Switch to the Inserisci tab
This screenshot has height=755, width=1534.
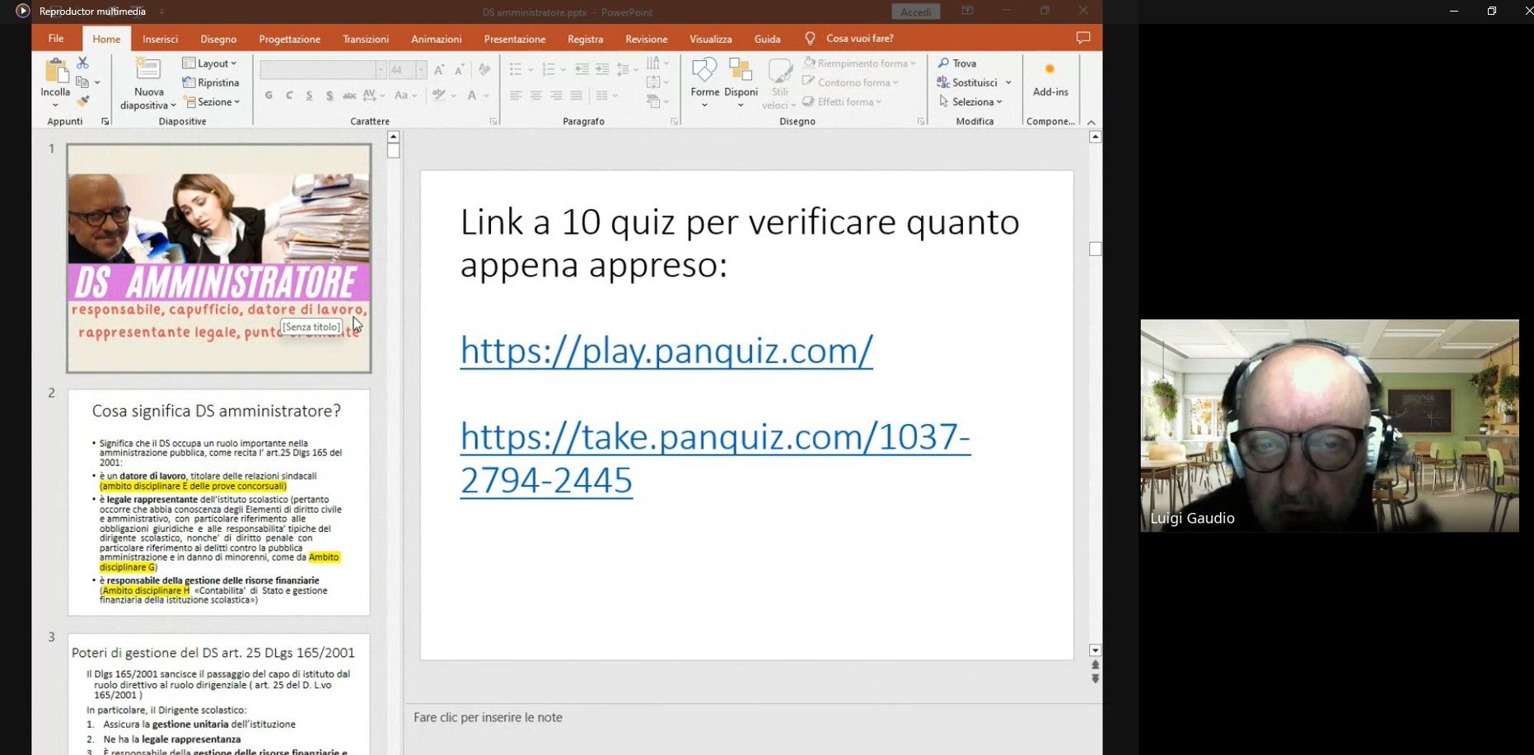tap(160, 39)
